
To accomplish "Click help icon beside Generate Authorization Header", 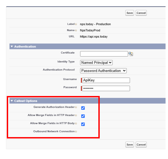I will tap(76, 107).
